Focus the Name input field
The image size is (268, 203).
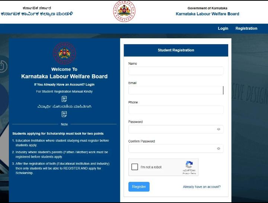(x=176, y=71)
